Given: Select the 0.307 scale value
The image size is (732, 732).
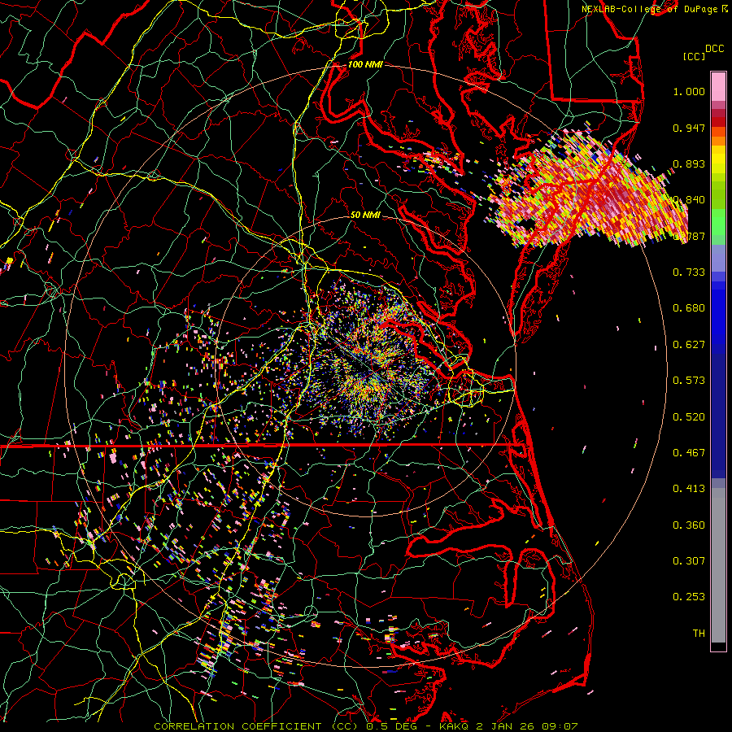Looking at the screenshot, I should pos(689,561).
